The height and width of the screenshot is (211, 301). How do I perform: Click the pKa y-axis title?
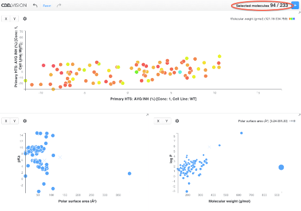[19, 159]
